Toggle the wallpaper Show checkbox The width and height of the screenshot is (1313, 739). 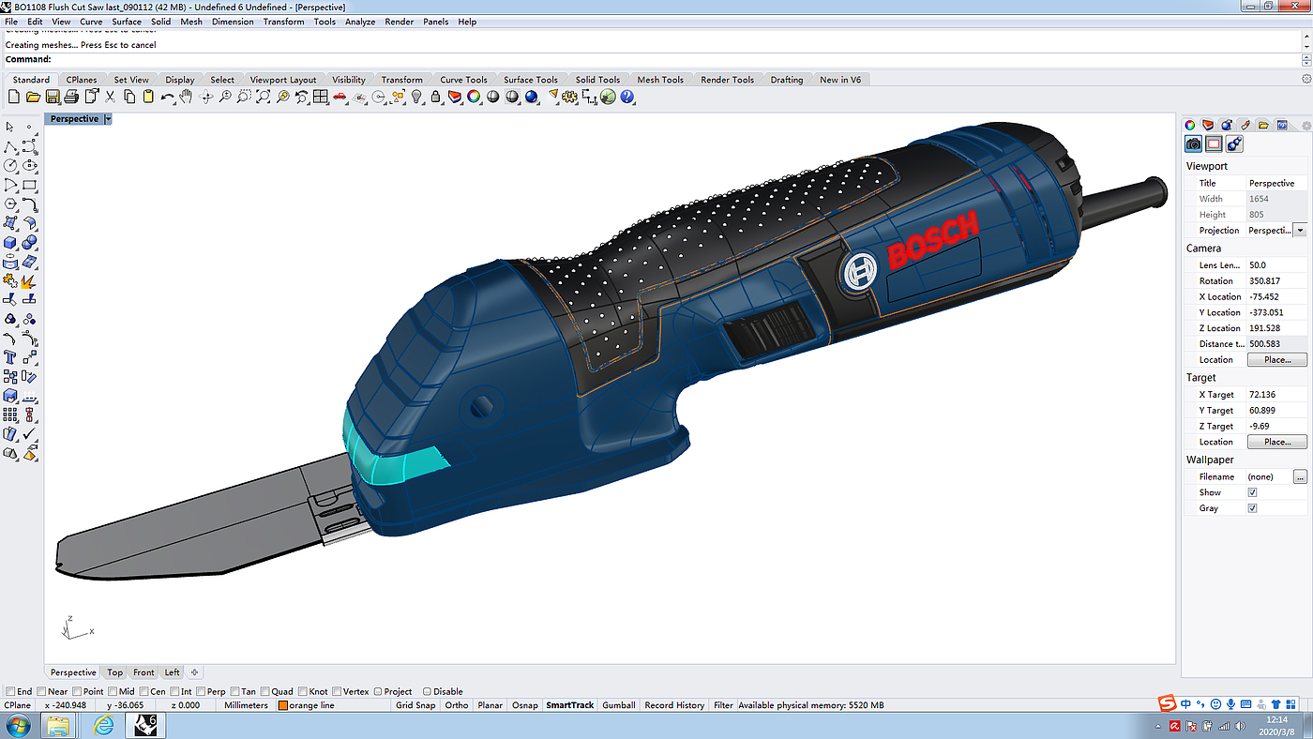[1252, 492]
